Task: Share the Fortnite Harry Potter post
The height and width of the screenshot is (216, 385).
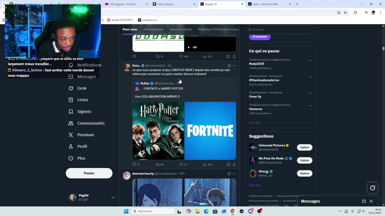Action: [234, 164]
